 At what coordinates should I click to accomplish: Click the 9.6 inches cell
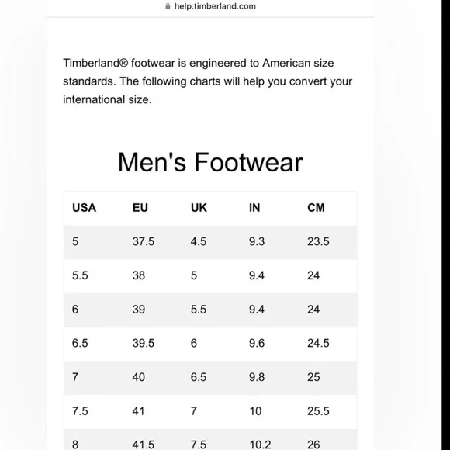pos(257,343)
